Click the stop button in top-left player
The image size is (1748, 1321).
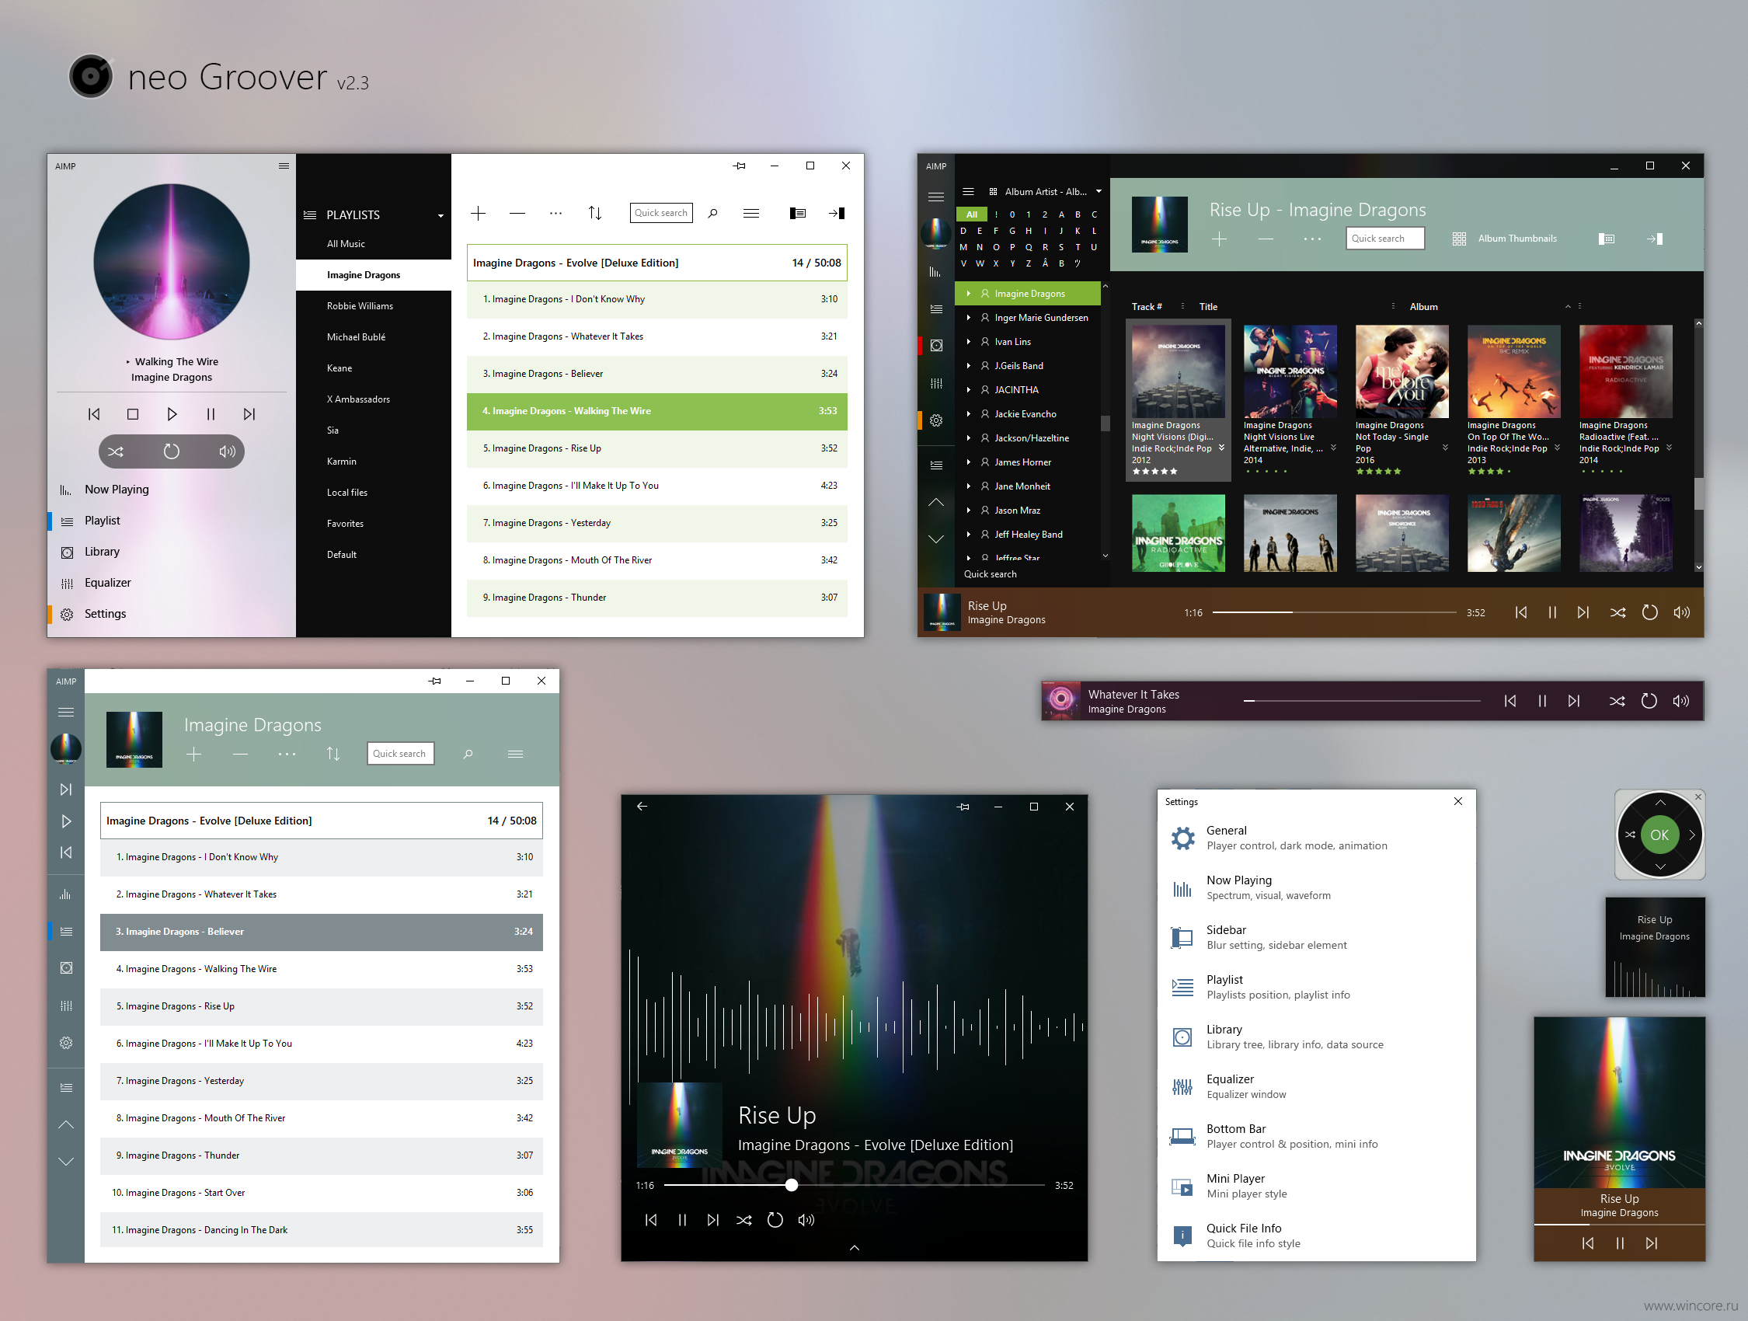point(133,414)
